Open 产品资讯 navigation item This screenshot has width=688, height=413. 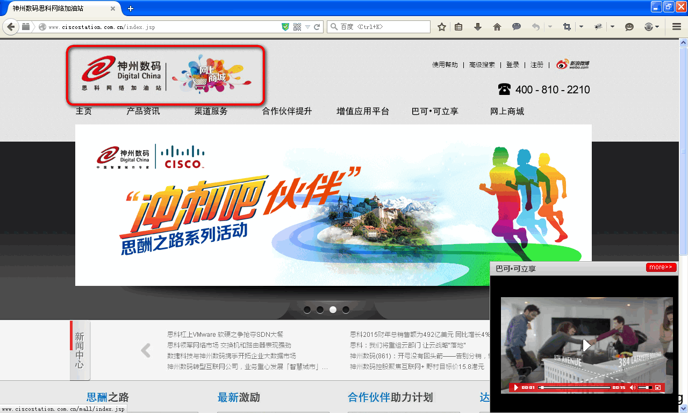click(x=143, y=112)
